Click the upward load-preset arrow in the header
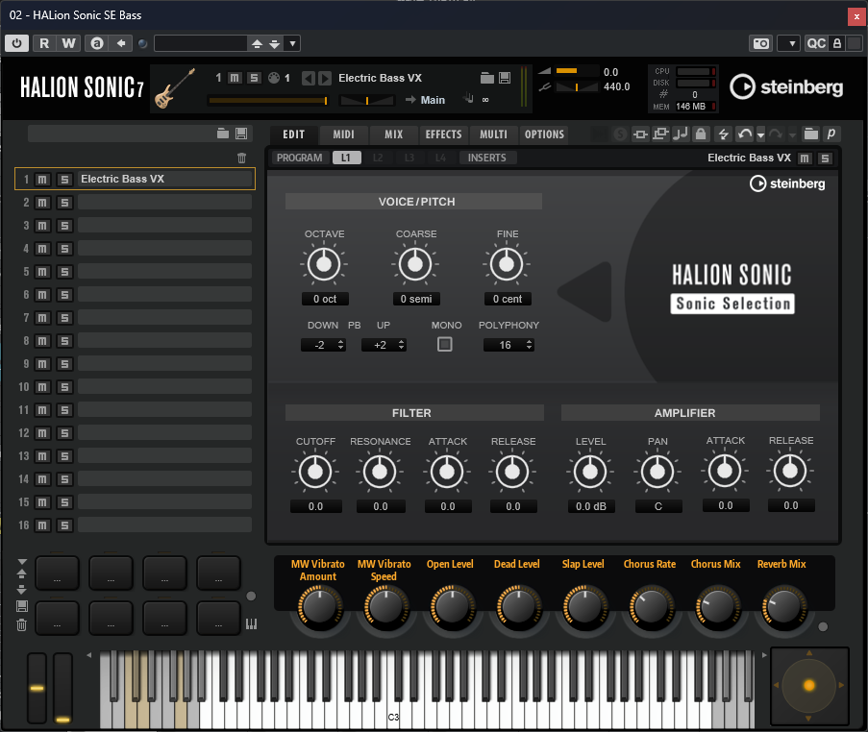Screen dimensions: 868x732 [x=257, y=43]
